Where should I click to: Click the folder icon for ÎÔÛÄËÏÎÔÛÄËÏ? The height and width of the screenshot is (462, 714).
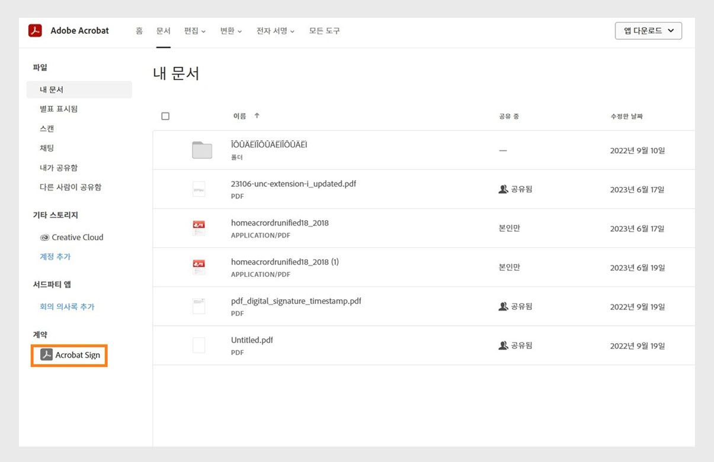coord(201,150)
